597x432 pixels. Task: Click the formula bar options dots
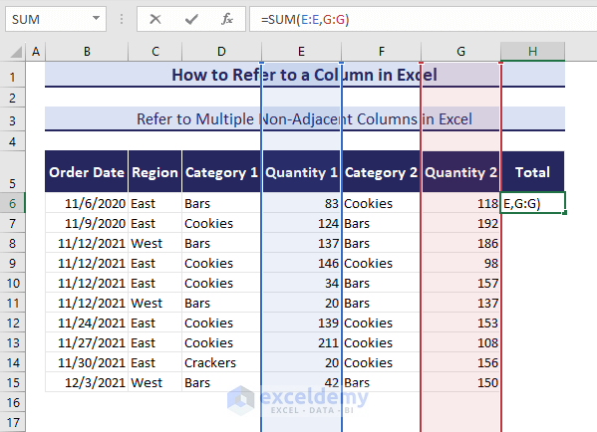[x=122, y=19]
